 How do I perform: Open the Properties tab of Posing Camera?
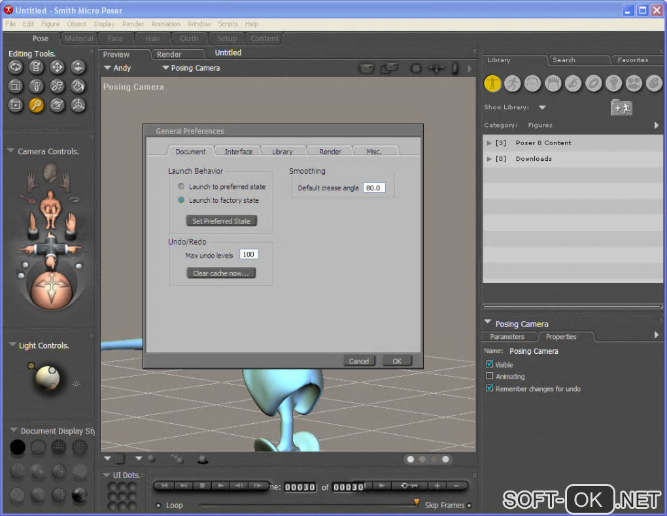click(561, 337)
